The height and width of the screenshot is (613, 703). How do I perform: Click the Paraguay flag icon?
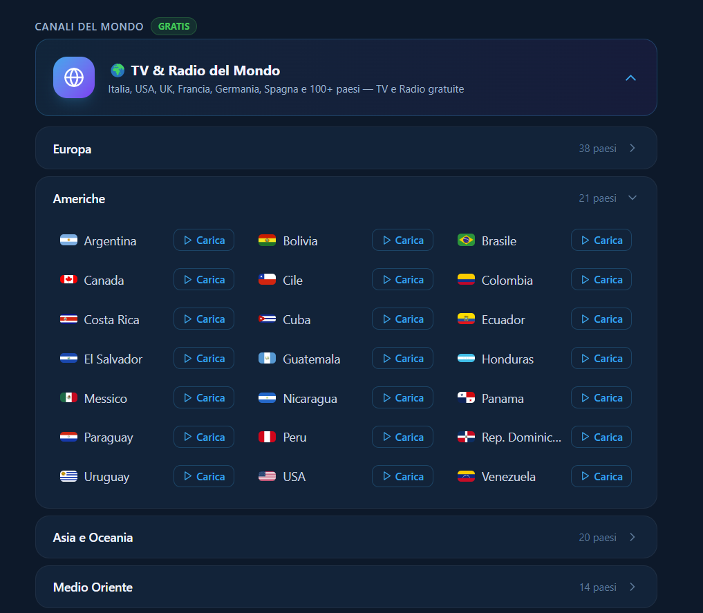[x=68, y=437]
